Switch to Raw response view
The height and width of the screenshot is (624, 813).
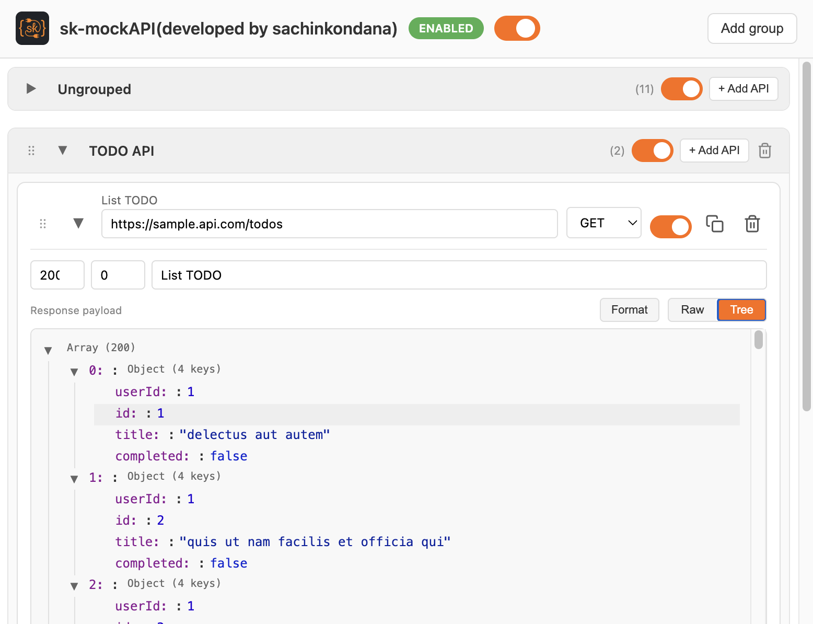click(x=692, y=309)
